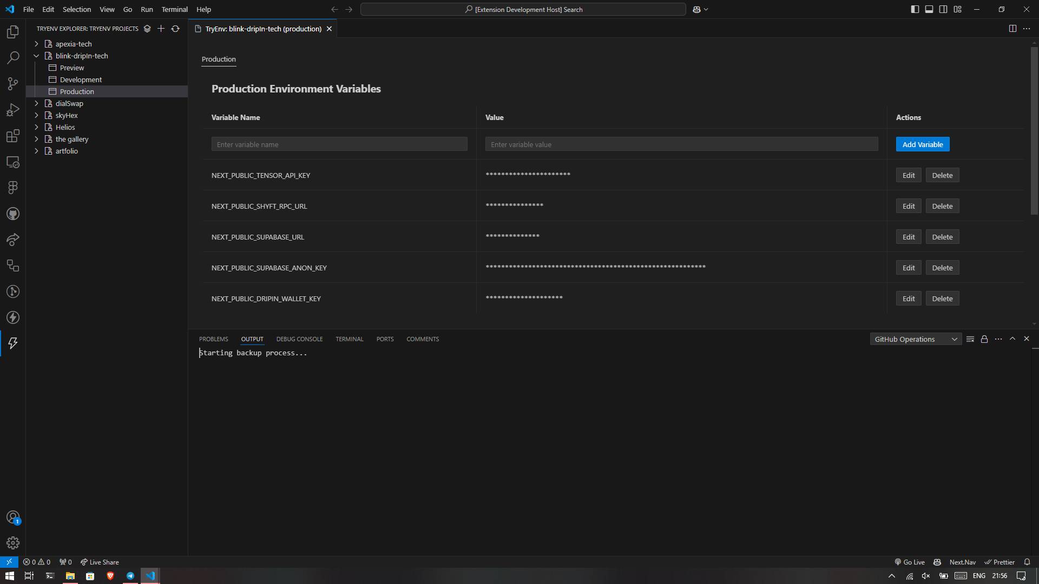Delete NEXT_PUBLIC_SUPABASE_ANON_KEY variable
This screenshot has height=584, width=1039.
click(x=942, y=268)
